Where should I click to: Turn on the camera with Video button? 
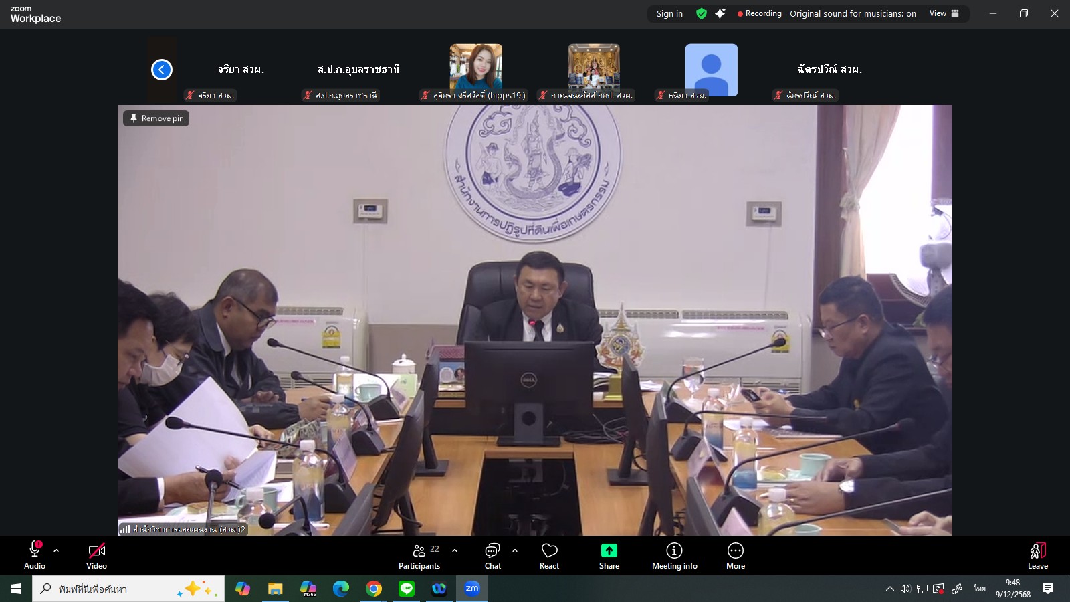click(x=96, y=556)
